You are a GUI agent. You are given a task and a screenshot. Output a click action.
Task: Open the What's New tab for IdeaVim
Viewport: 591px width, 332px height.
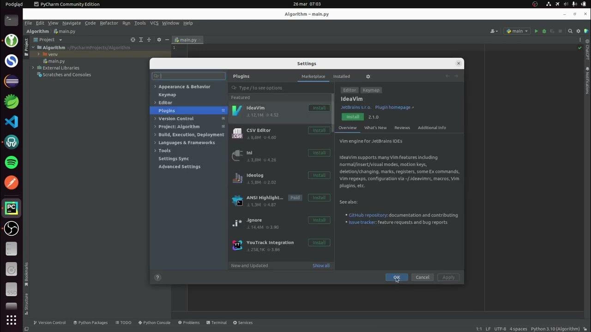[x=375, y=128]
